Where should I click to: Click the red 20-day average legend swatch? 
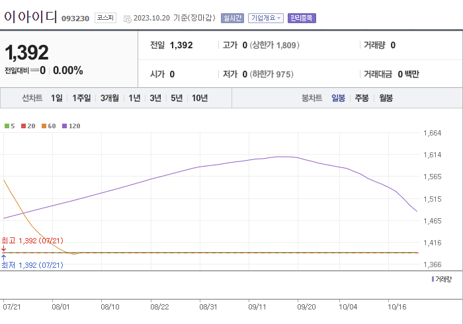(23, 126)
